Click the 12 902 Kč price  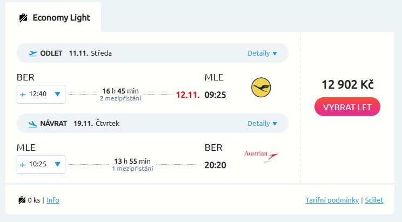pos(347,85)
